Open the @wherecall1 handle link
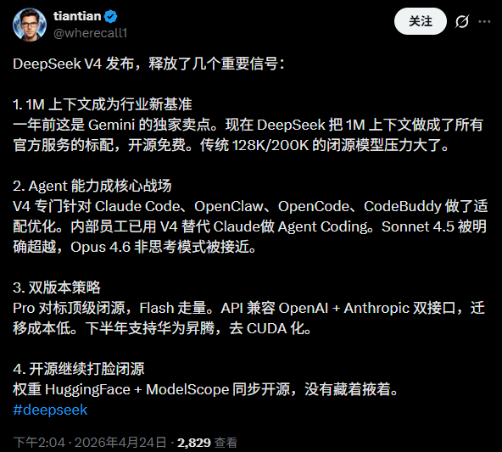The height and width of the screenshot is (452, 502). coord(90,33)
